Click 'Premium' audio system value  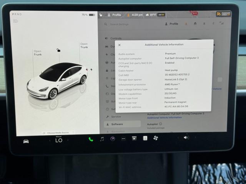tap(170, 54)
